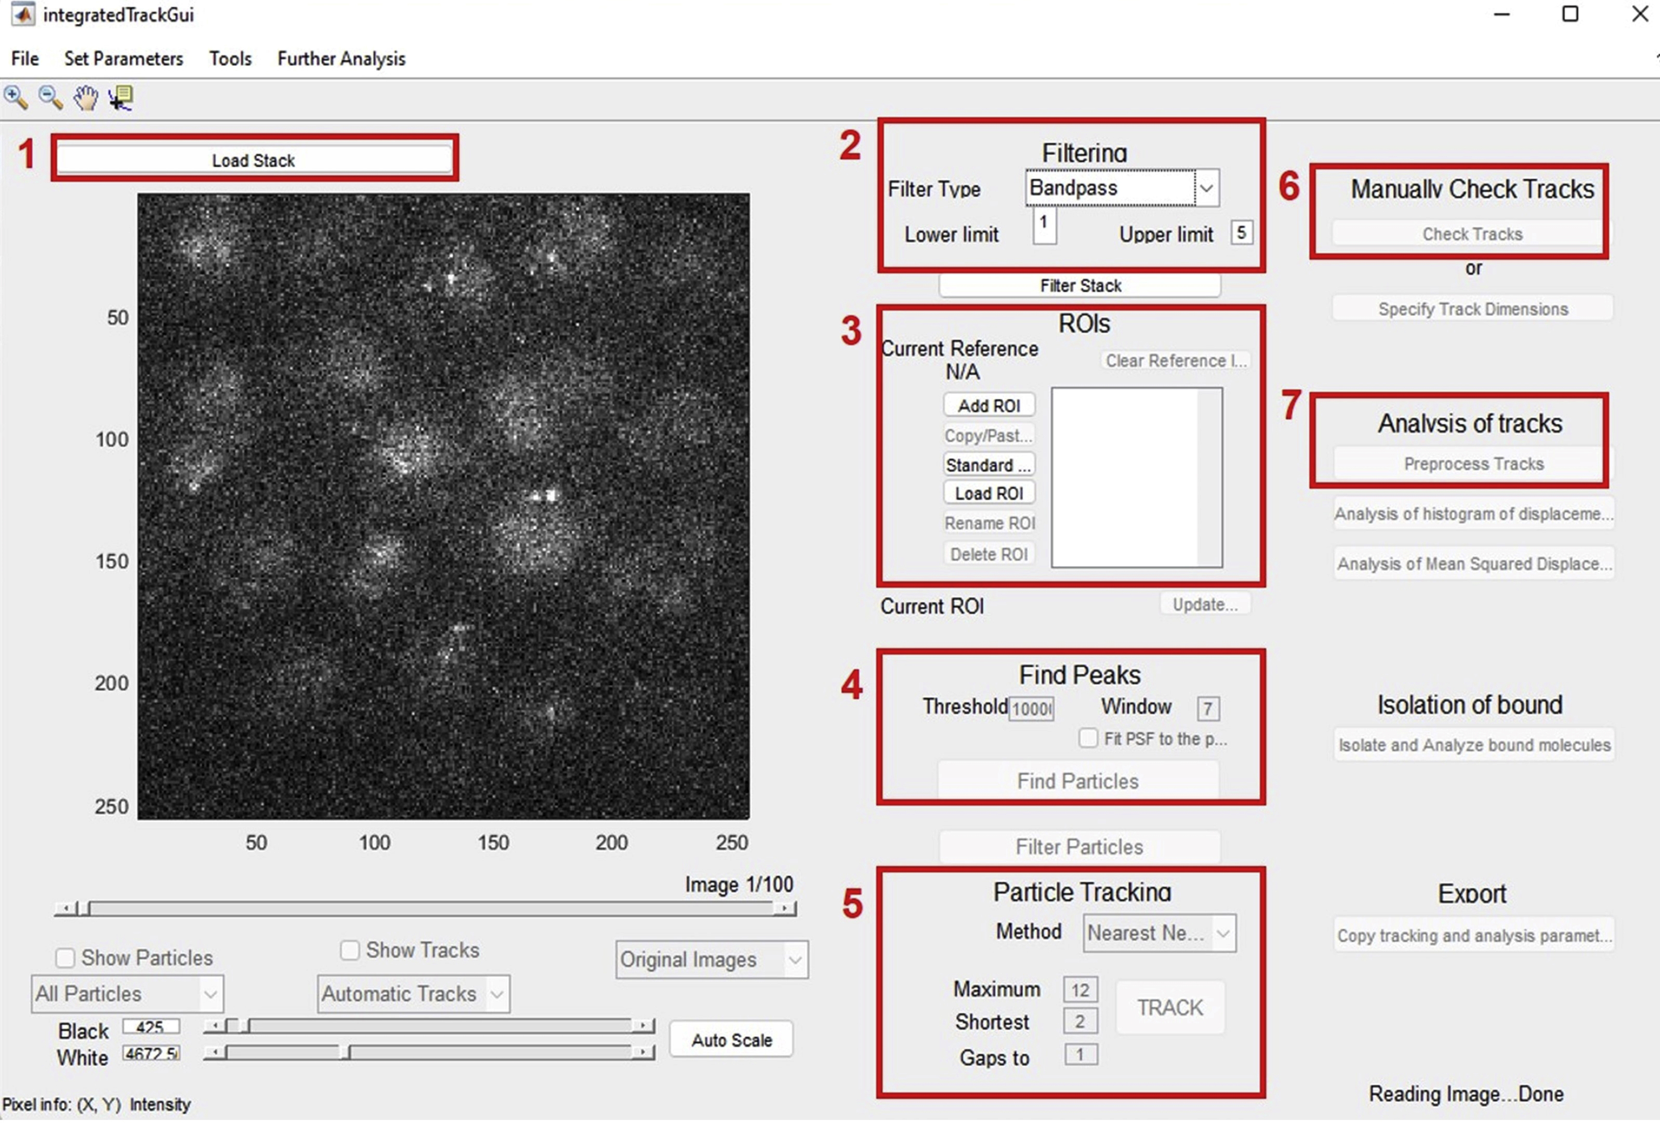Screen dimensions: 1660x1123
Task: Expand the All Particles selector
Action: pos(211,994)
